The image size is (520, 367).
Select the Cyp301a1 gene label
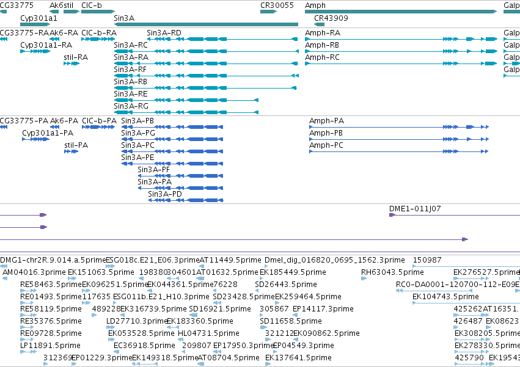click(38, 18)
